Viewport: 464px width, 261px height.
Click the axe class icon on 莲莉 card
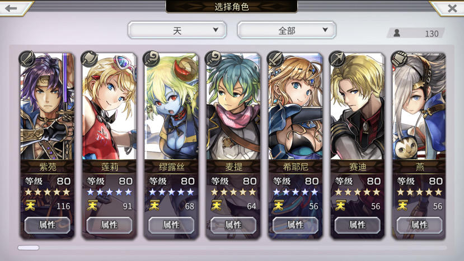[x=90, y=59]
